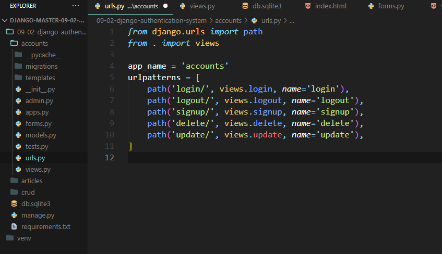Click breadcrumb 09-02-django-authentication-system
Screen dimensions: 442x254
pos(151,20)
